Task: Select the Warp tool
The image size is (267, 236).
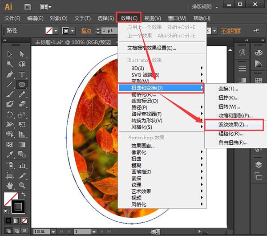Action: point(10,124)
